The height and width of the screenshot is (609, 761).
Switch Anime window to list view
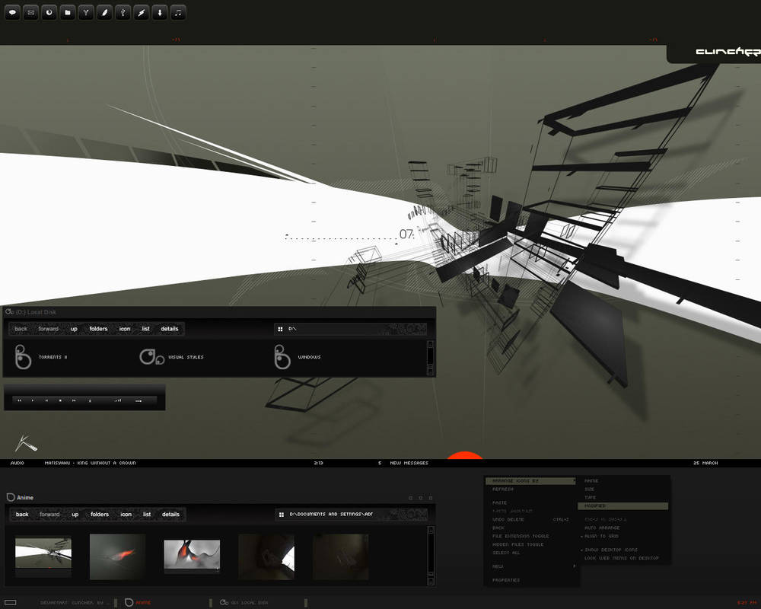pyautogui.click(x=147, y=515)
